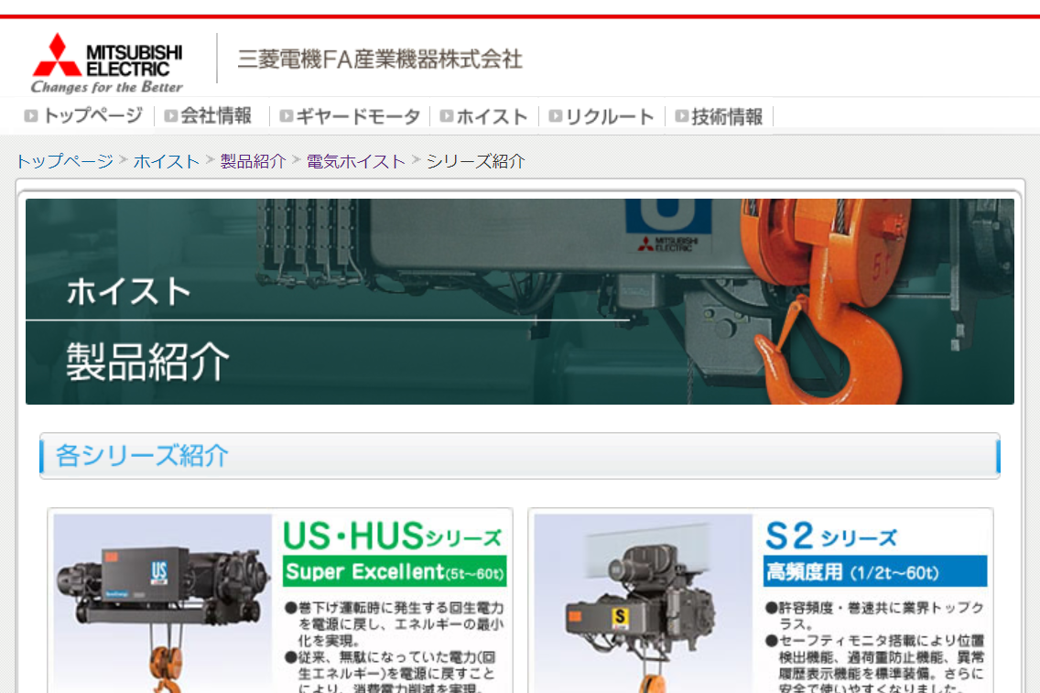Follow the 製品紹介 breadcrumb link
1040x693 pixels.
tap(253, 161)
